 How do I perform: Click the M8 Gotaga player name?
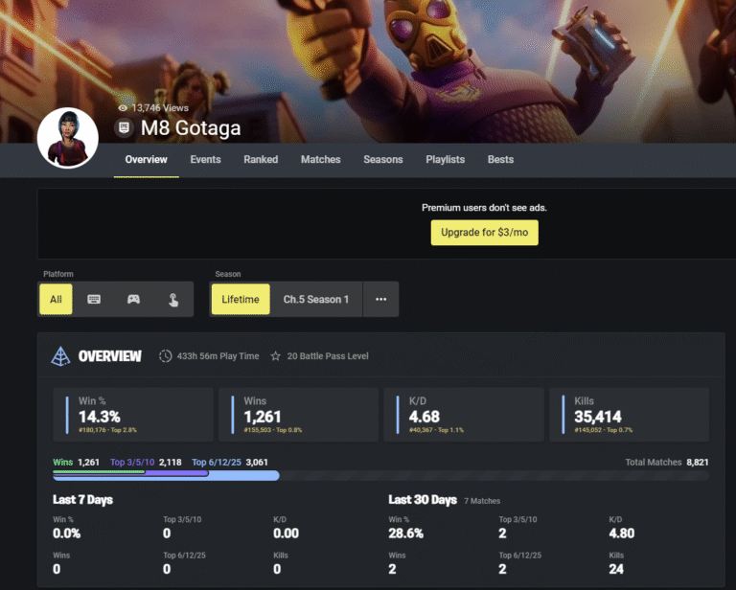(x=191, y=128)
